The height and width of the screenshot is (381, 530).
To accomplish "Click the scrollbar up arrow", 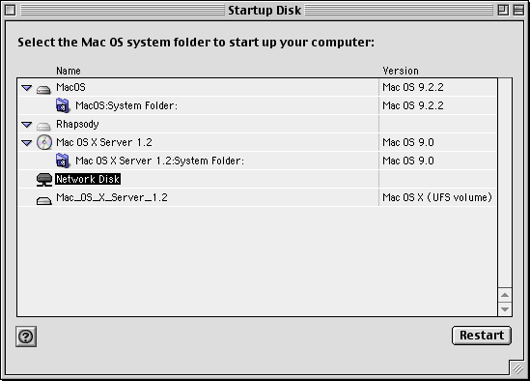I will (x=505, y=295).
